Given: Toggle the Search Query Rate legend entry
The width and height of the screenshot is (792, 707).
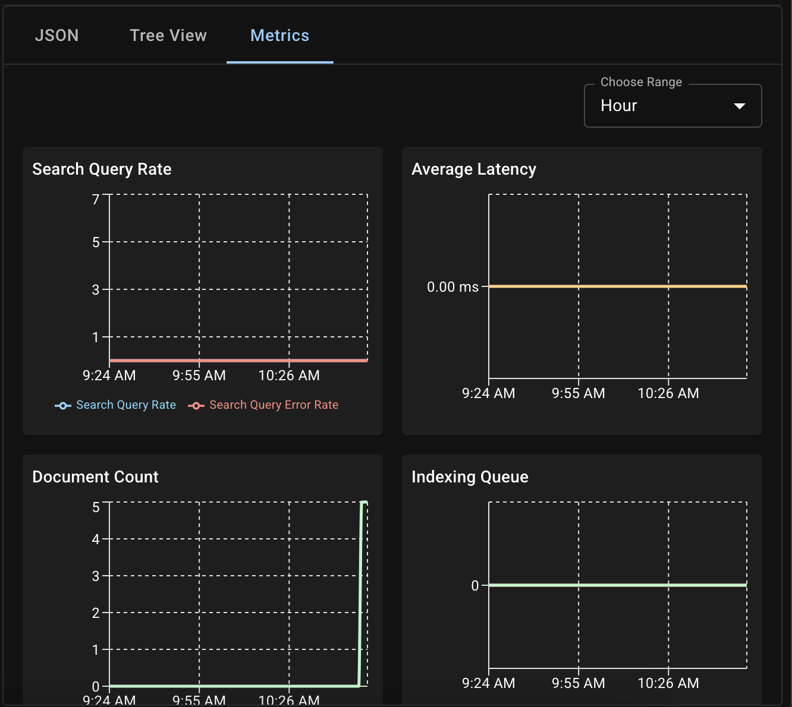Looking at the screenshot, I should point(126,405).
